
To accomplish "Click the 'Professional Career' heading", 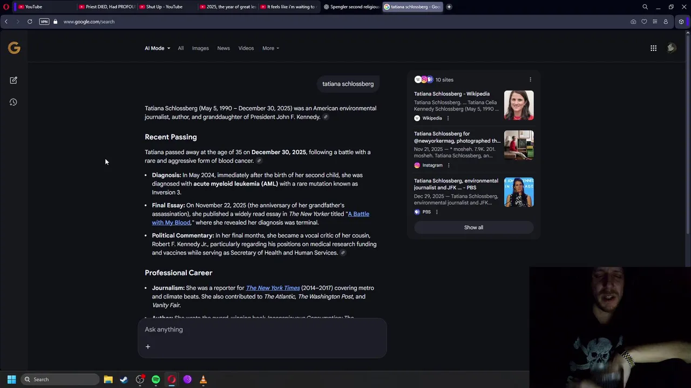I will [178, 273].
